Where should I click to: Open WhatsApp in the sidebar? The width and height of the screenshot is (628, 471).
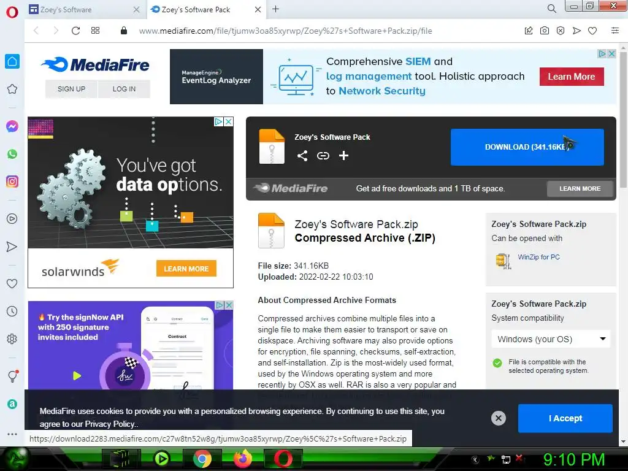tap(12, 154)
